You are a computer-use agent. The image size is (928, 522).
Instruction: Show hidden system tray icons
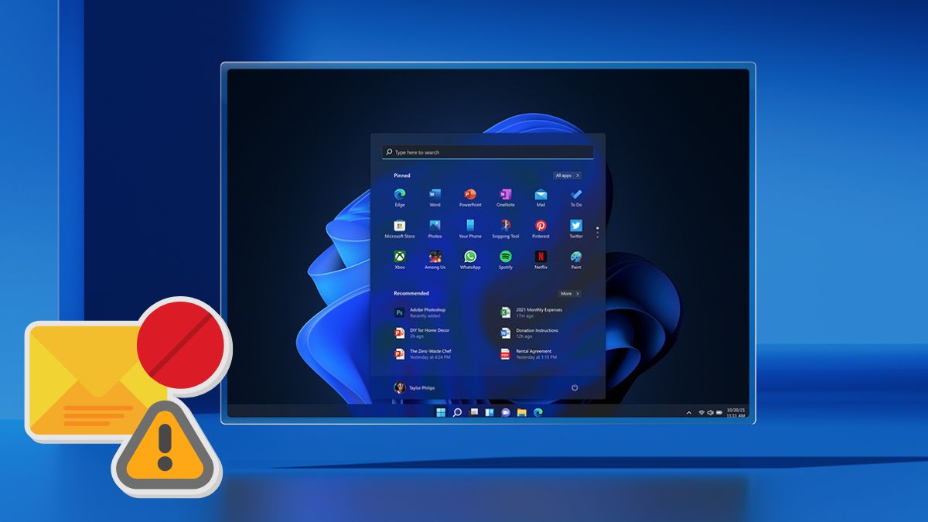(x=689, y=413)
